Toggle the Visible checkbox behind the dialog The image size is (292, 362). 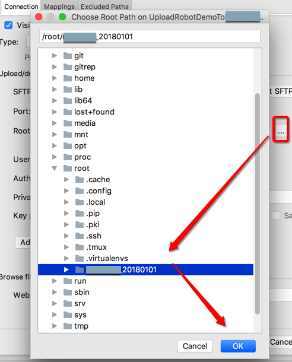click(x=8, y=25)
